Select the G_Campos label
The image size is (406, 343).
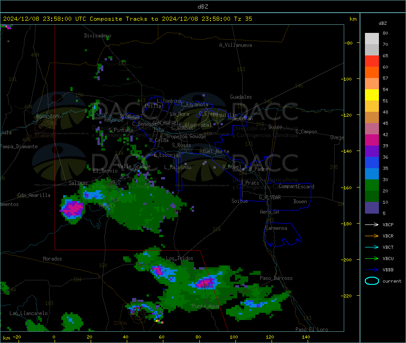coord(307,132)
